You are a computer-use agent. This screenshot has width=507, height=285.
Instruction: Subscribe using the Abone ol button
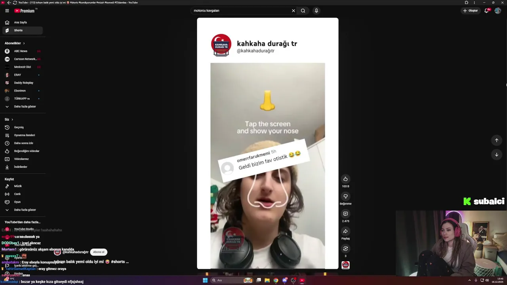click(99, 252)
